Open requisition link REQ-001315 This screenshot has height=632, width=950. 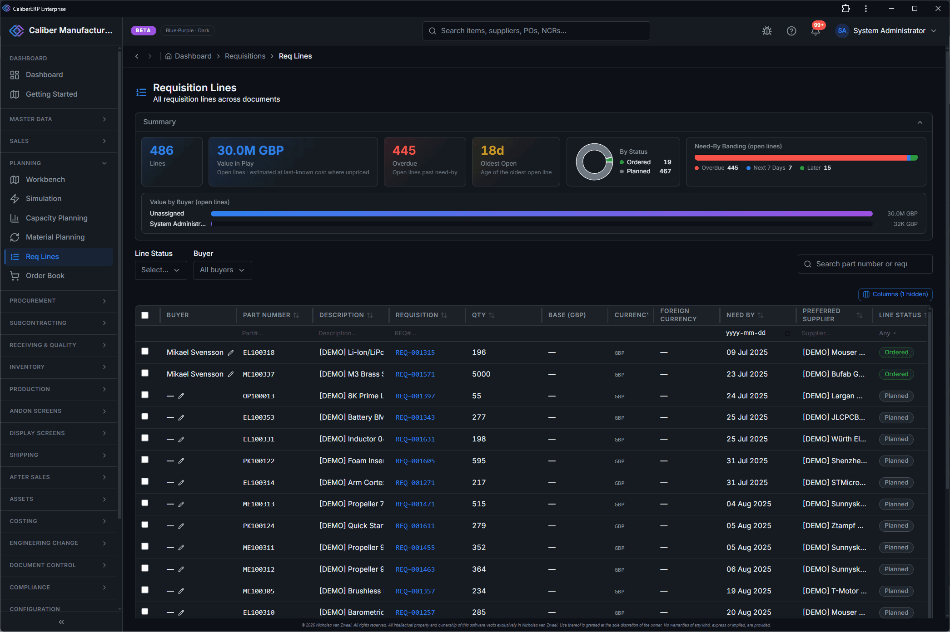[415, 353]
